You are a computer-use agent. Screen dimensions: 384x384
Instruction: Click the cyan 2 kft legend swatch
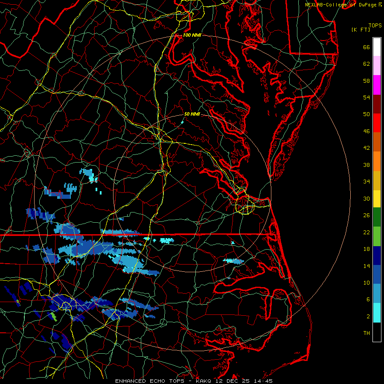tap(377, 313)
